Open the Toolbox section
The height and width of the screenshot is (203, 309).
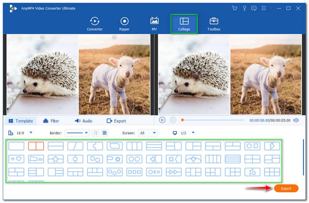click(x=214, y=24)
